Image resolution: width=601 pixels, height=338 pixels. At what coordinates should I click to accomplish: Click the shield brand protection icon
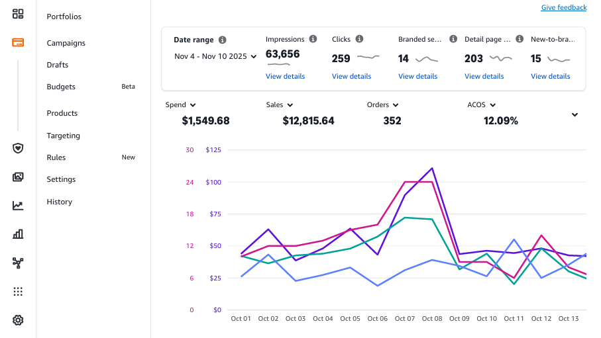[x=18, y=148]
